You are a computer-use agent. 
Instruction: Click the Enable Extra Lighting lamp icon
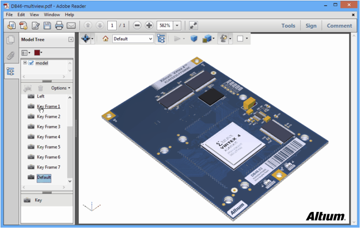[223, 39]
